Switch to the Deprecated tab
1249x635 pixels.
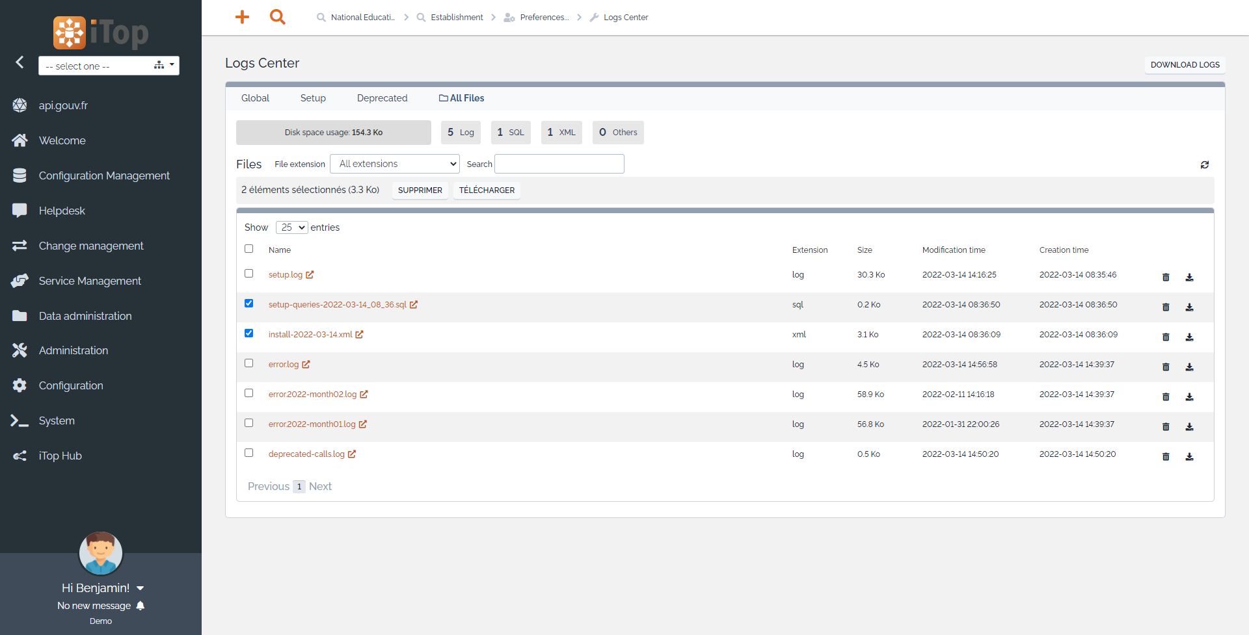click(382, 98)
